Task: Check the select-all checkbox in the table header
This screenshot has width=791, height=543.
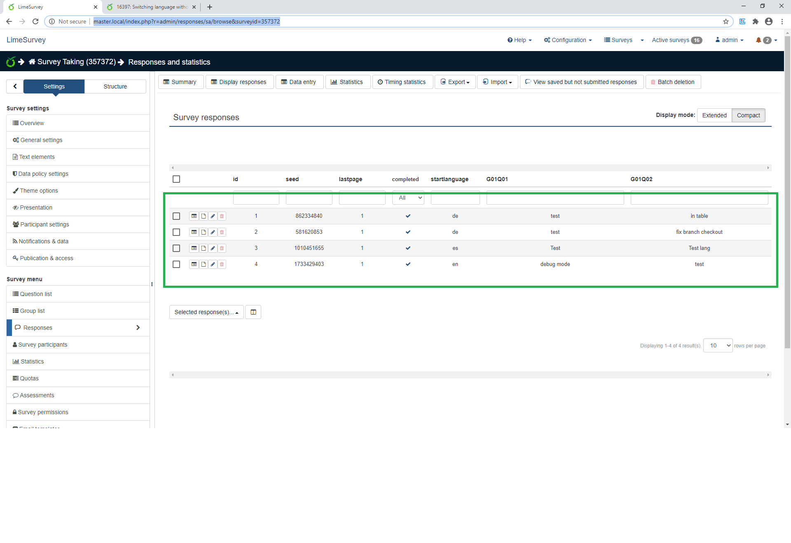Action: point(176,179)
